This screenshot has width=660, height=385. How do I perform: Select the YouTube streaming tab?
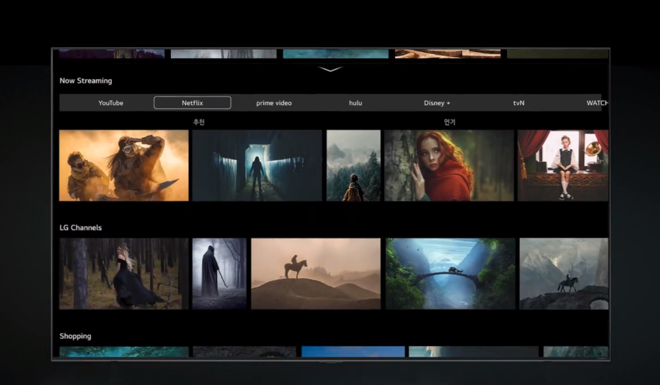(111, 103)
